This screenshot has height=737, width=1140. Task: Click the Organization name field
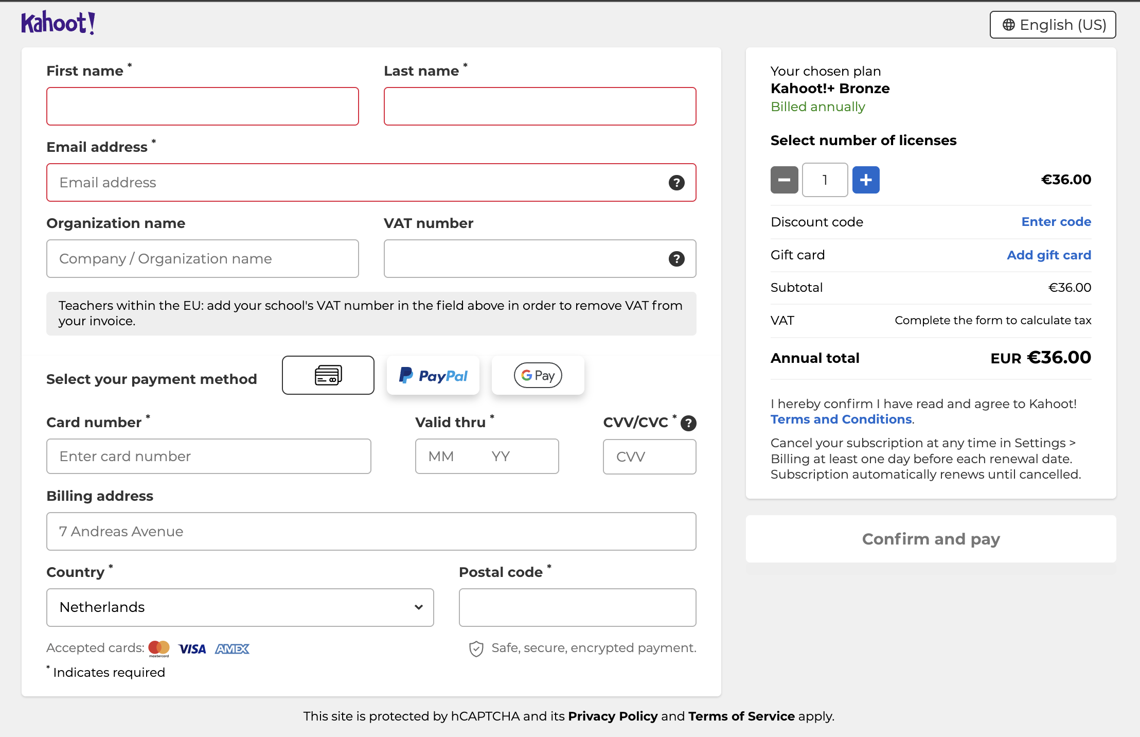click(x=203, y=259)
